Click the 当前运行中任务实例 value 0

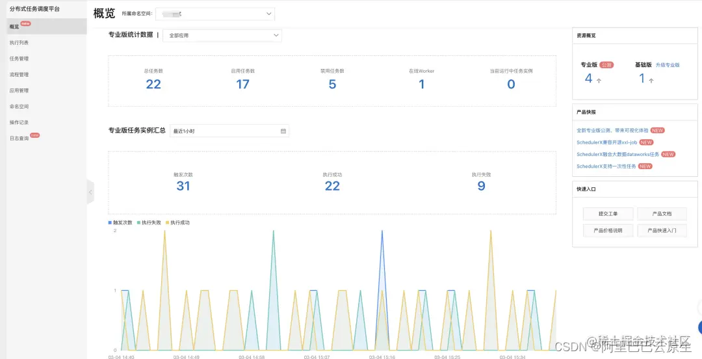coord(511,85)
